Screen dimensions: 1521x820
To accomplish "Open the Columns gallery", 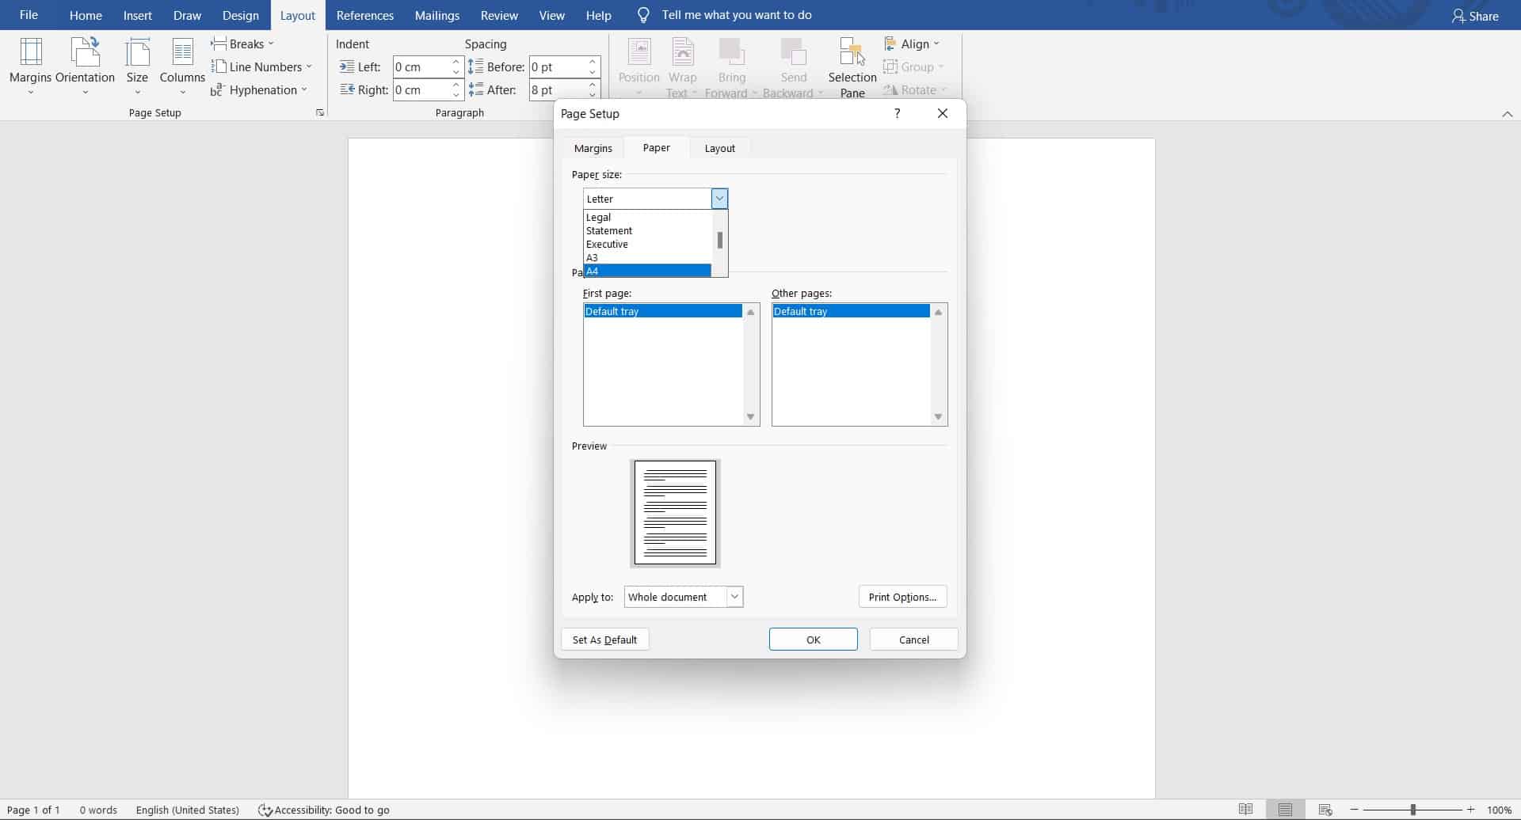I will [182, 66].
